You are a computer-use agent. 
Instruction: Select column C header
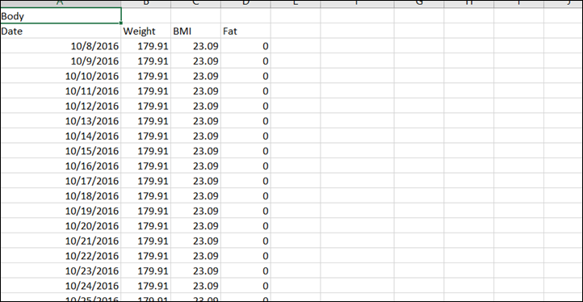[x=196, y=3]
